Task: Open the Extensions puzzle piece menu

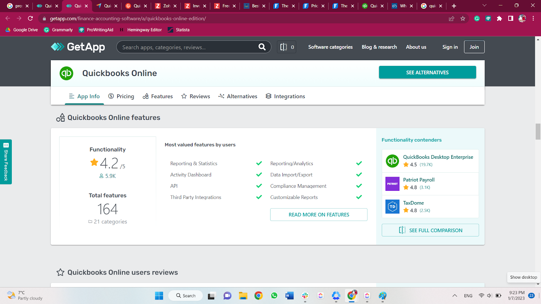Action: [x=499, y=19]
